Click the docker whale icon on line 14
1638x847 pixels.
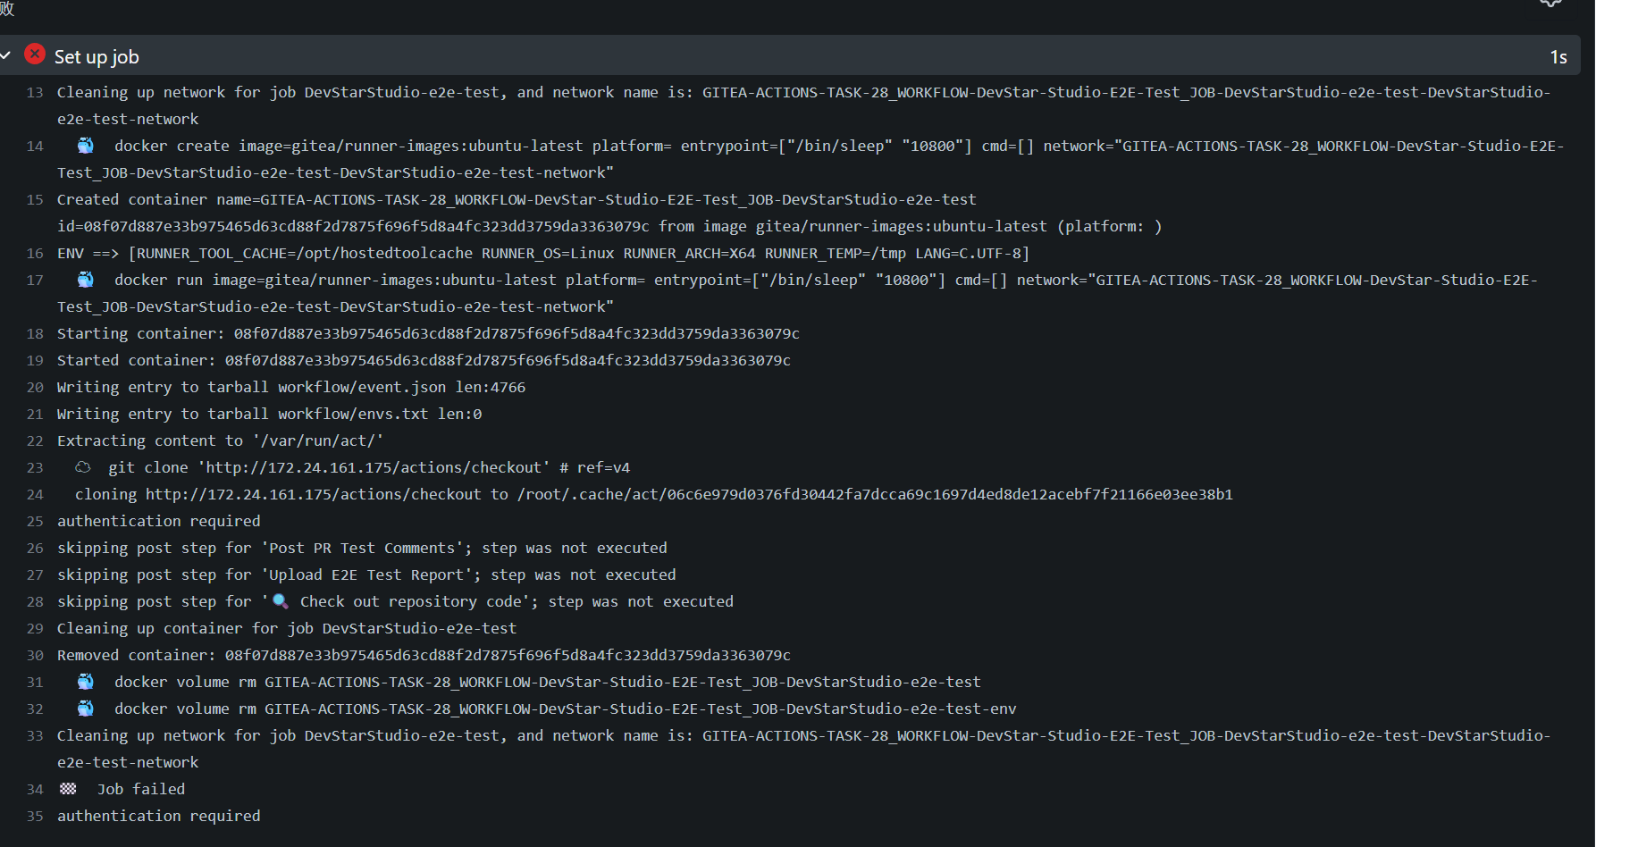[x=86, y=146]
